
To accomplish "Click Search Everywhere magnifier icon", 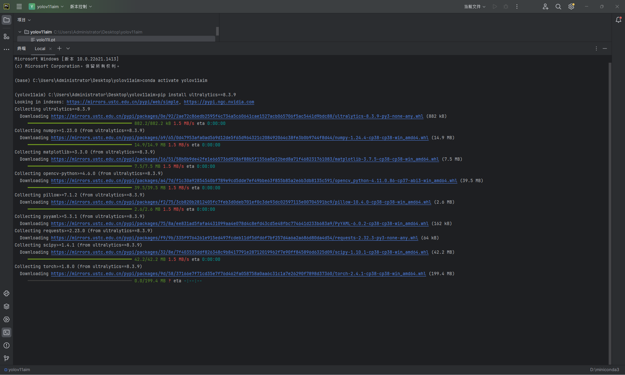I will pyautogui.click(x=558, y=7).
